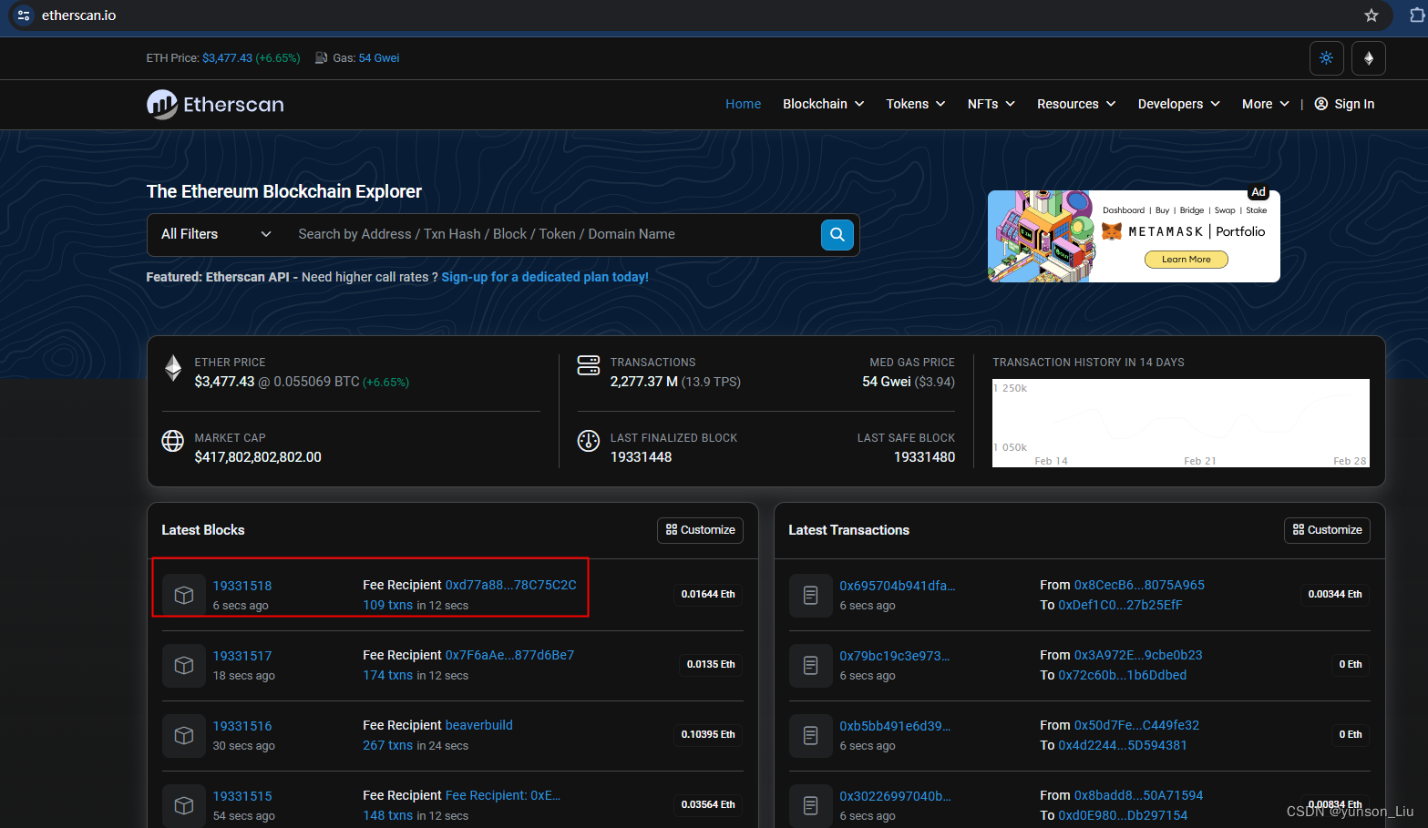Click the blue search magnifier button
This screenshot has height=828, width=1428.
[837, 235]
